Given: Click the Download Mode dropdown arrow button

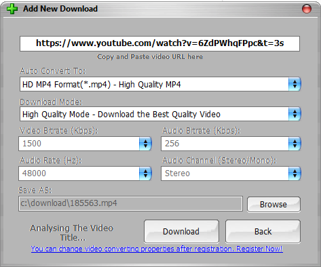Looking at the screenshot, I should (295, 114).
